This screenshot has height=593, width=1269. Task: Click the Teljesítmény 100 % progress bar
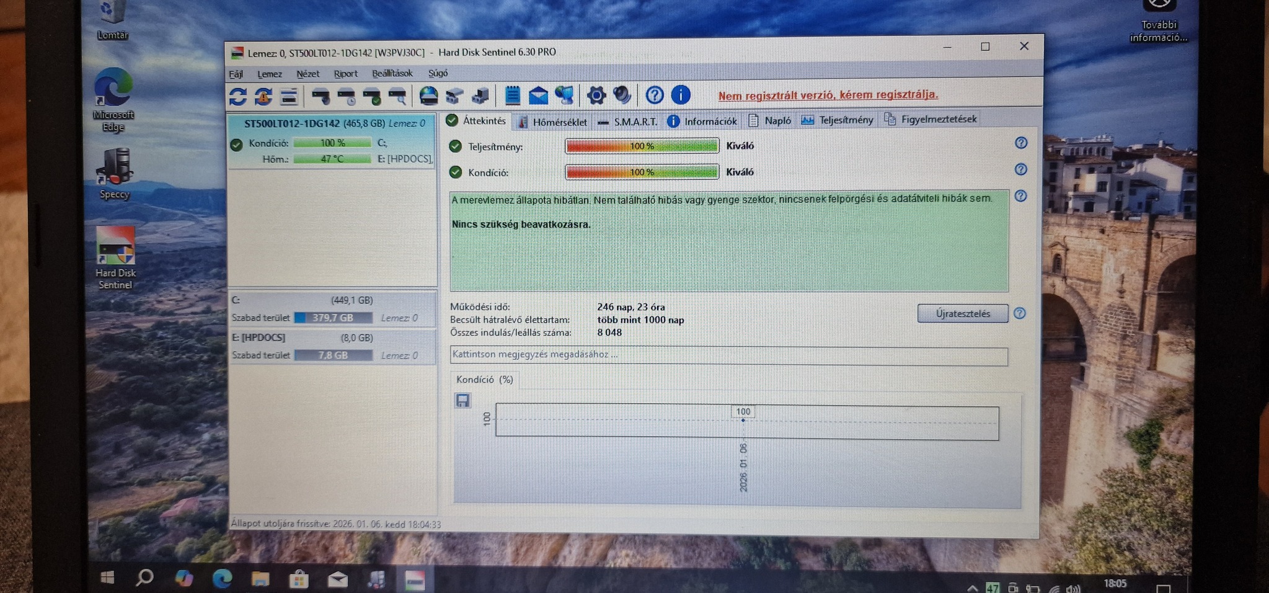[642, 146]
